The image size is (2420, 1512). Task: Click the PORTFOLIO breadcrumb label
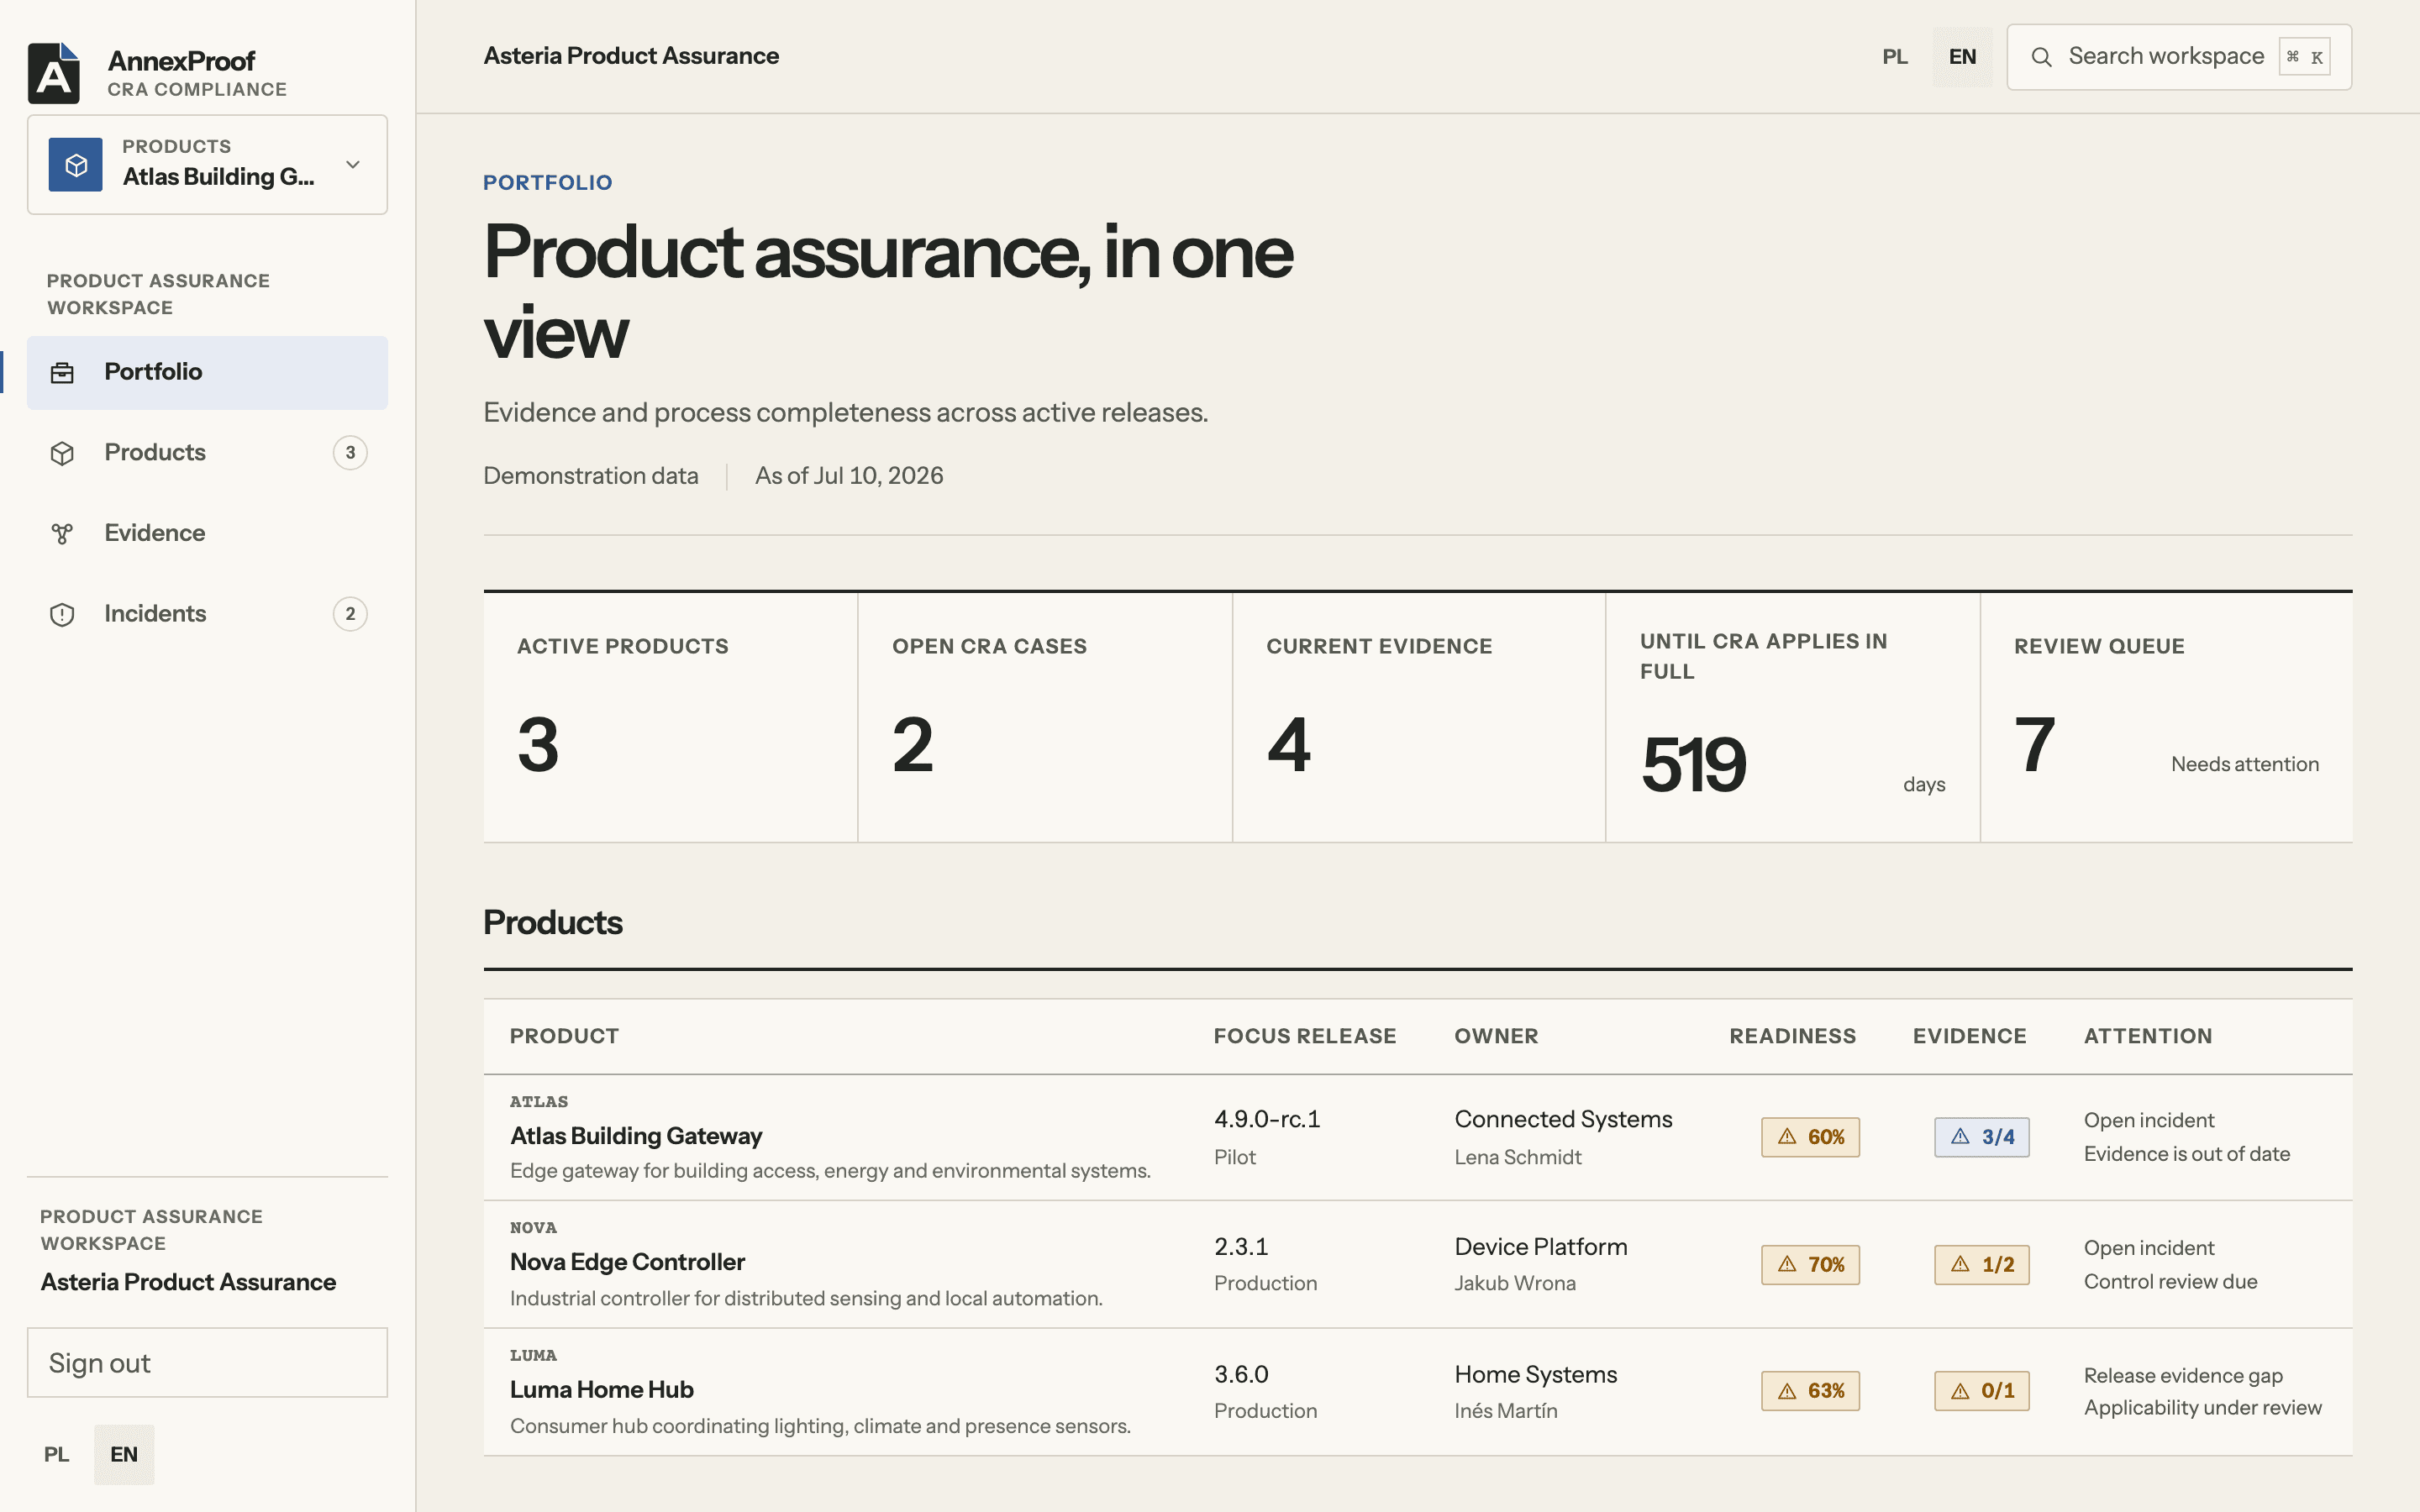point(548,183)
